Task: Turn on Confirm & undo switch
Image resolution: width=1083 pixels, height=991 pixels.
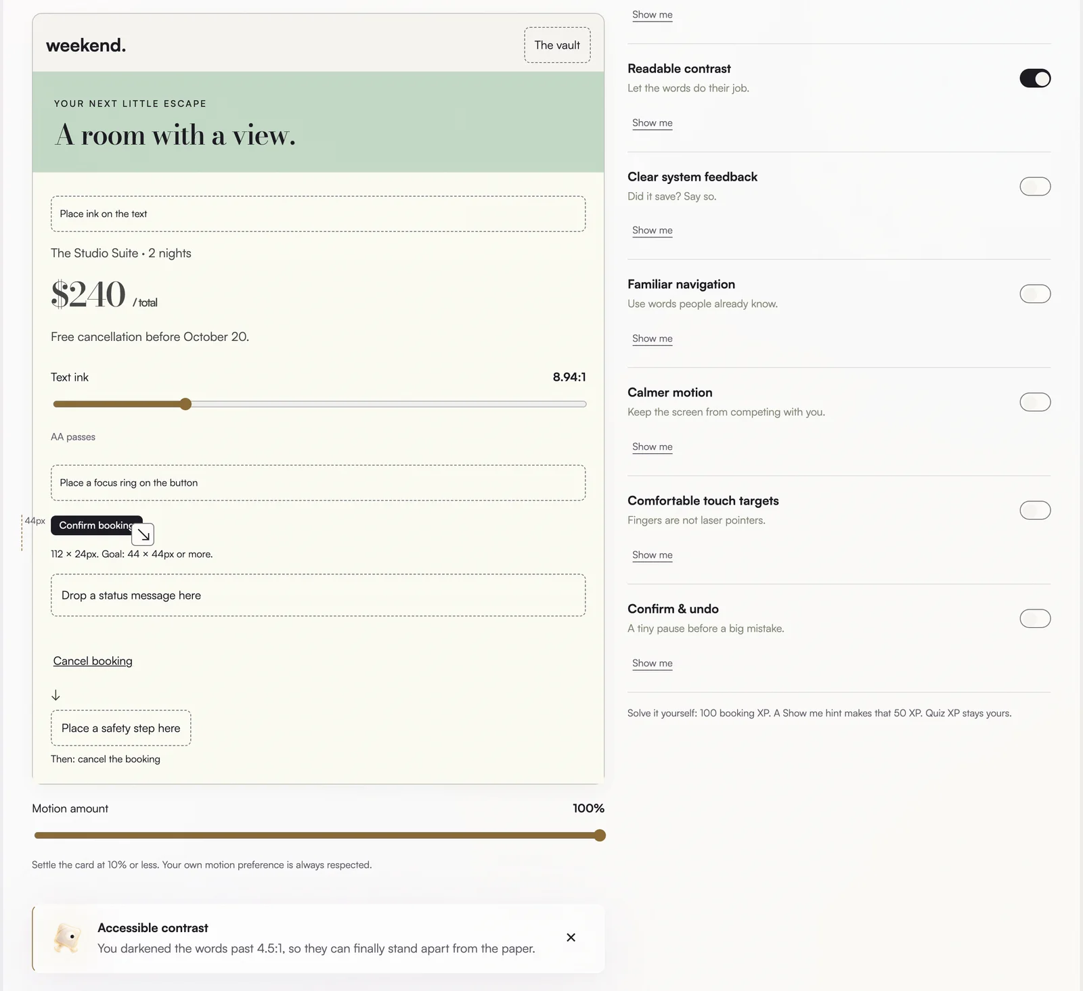Action: click(x=1035, y=618)
